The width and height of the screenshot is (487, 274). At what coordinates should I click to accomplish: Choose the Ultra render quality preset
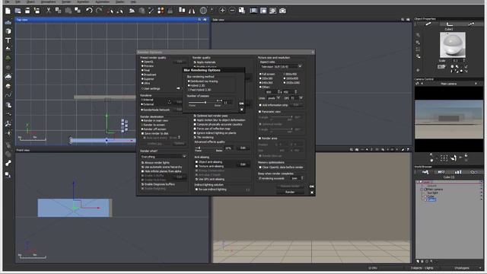click(x=146, y=83)
